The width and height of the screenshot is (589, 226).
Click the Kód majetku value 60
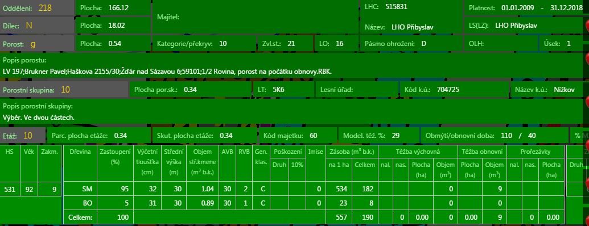coord(314,135)
